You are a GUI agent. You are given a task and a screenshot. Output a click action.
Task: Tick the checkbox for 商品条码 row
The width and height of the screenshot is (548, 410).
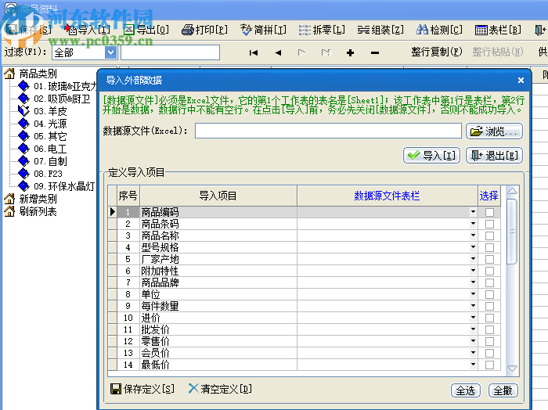[x=489, y=224]
